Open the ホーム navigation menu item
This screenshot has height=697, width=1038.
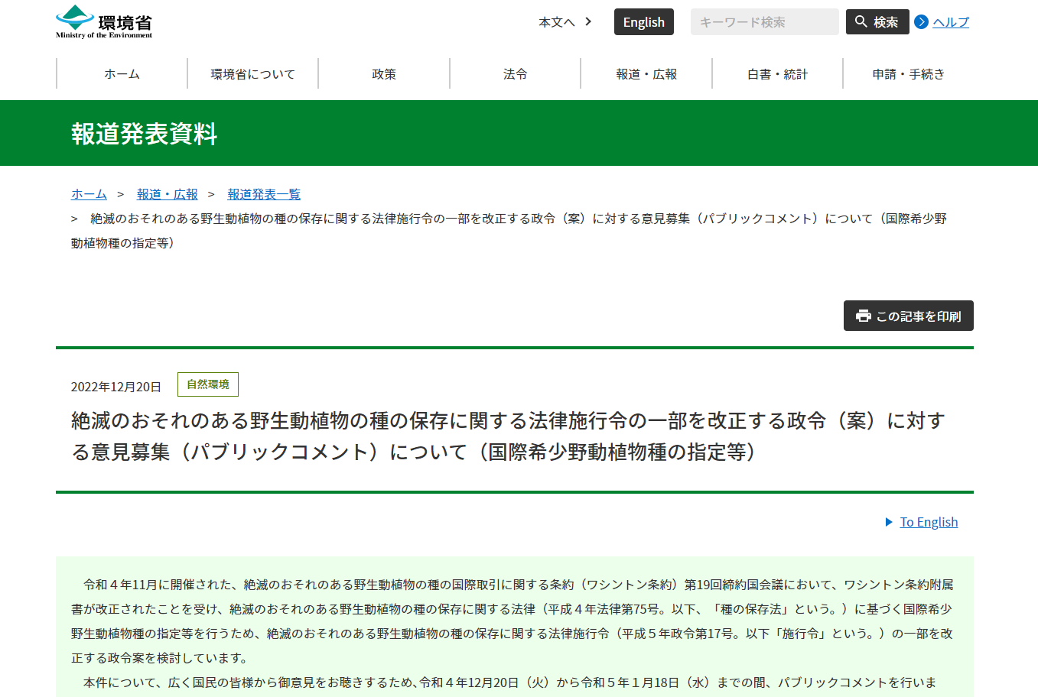pyautogui.click(x=122, y=74)
